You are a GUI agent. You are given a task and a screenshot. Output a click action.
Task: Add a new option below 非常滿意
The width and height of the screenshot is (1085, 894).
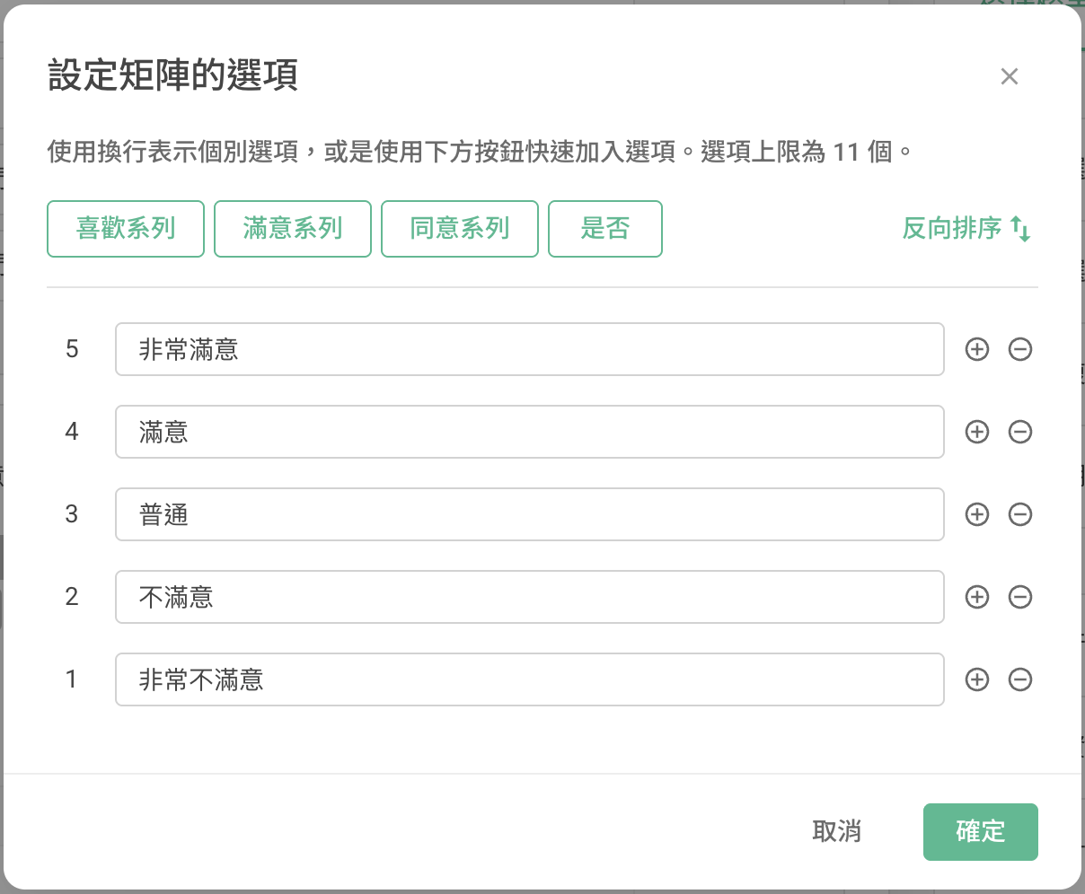click(x=976, y=349)
